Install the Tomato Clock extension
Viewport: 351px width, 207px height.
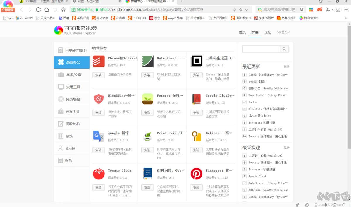tap(99, 187)
